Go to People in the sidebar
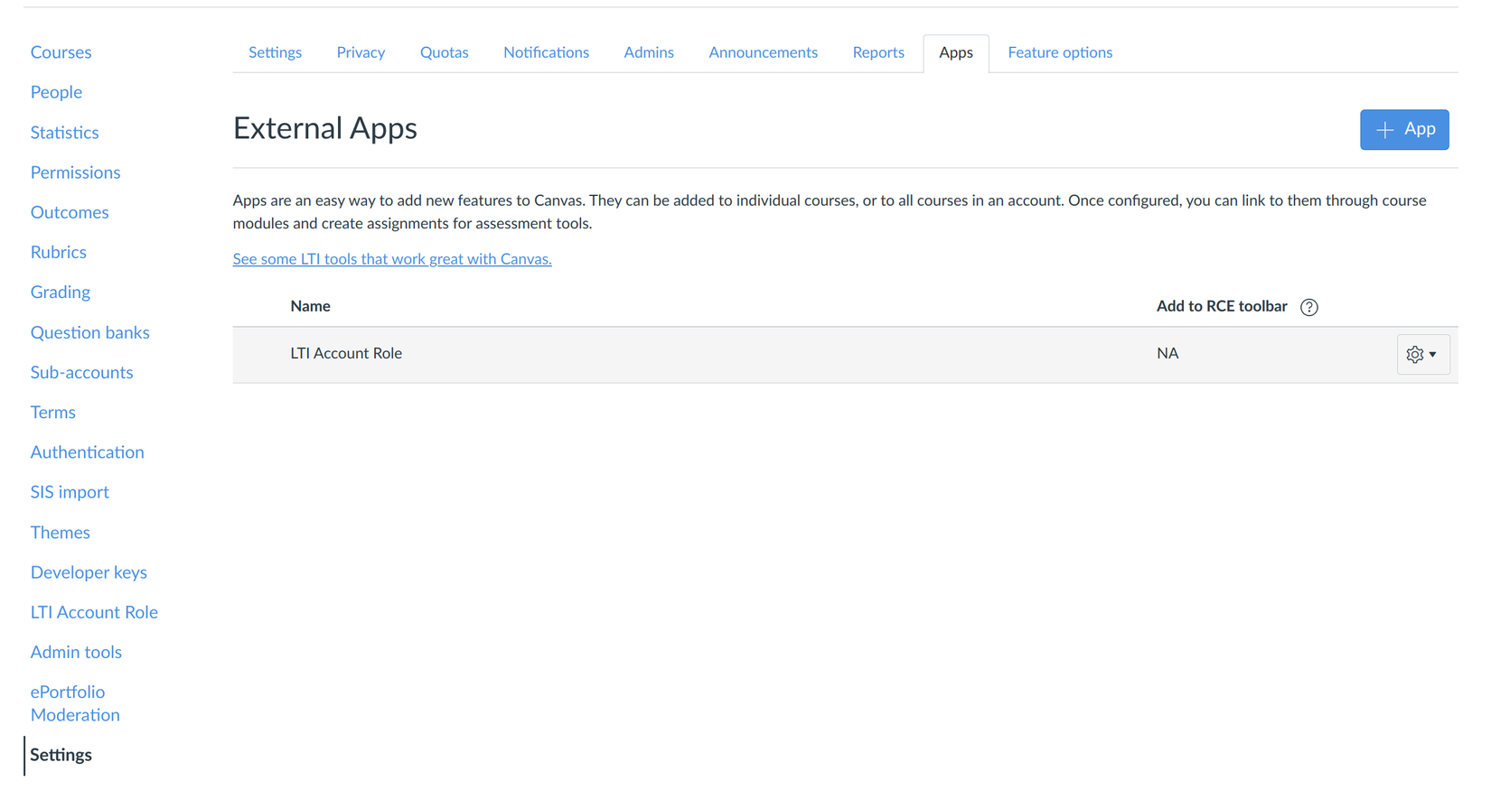The width and height of the screenshot is (1491, 790). click(x=56, y=92)
